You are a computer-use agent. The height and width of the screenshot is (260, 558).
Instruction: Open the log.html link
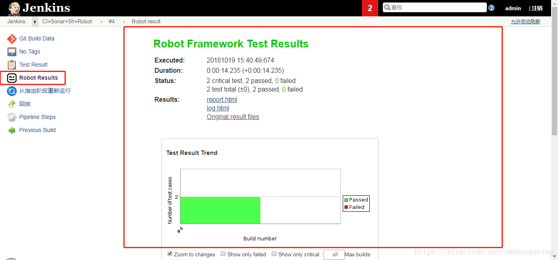(x=218, y=108)
